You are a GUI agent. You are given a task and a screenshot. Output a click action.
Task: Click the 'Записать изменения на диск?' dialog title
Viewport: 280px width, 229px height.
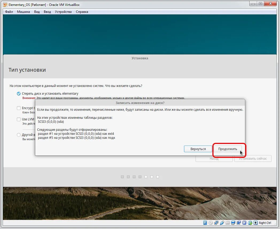[x=140, y=103]
